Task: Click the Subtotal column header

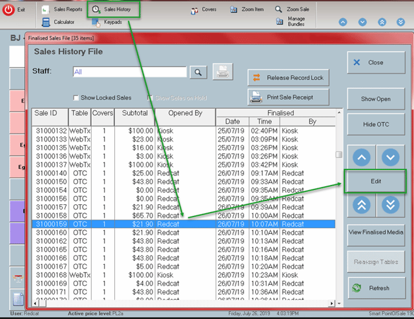Action: 134,117
